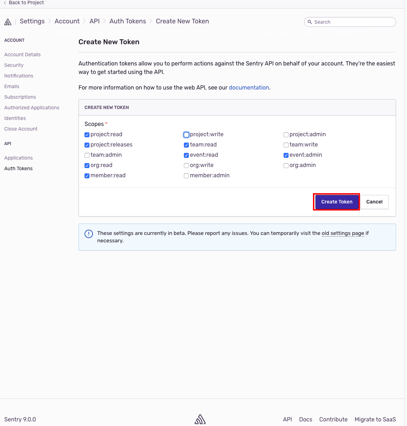407x426 pixels.
Task: Open Identities in sidebar
Action: point(15,118)
